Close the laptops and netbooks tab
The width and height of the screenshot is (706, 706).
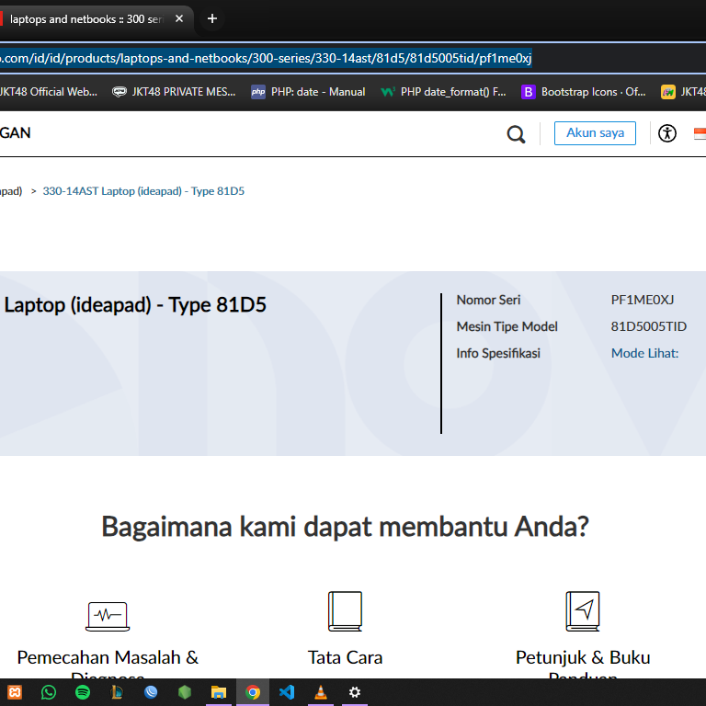click(x=178, y=18)
